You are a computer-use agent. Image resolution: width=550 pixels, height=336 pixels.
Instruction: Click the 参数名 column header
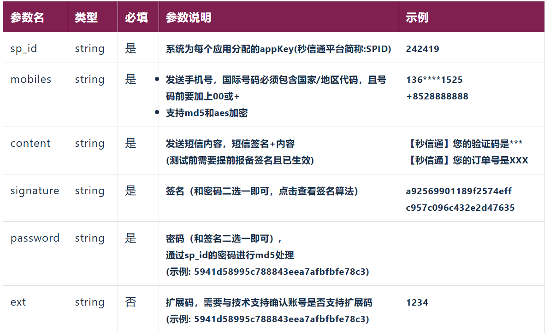coord(27,17)
